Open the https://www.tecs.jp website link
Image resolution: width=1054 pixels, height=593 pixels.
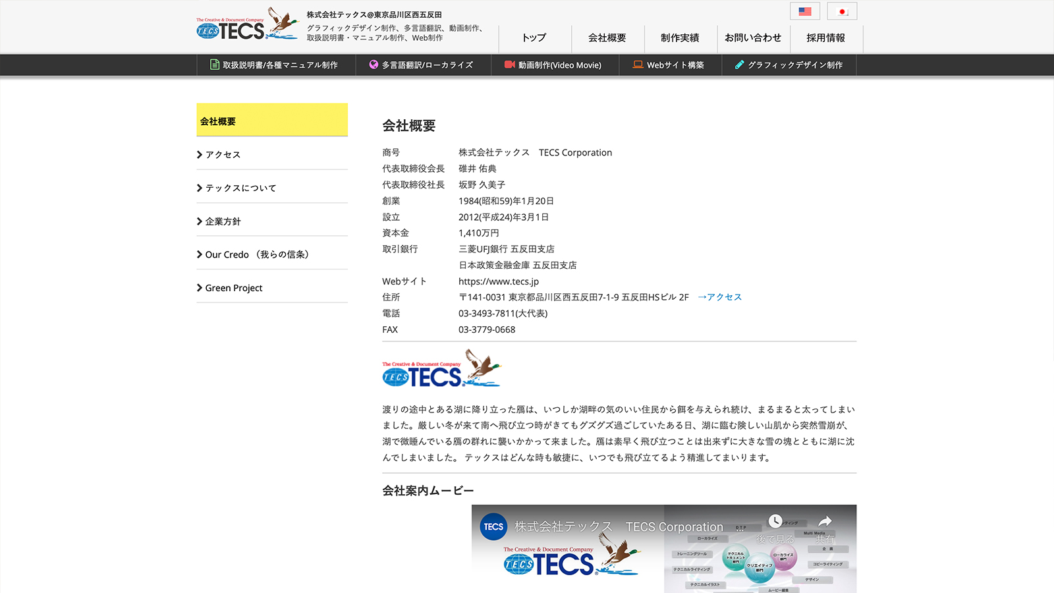(499, 281)
